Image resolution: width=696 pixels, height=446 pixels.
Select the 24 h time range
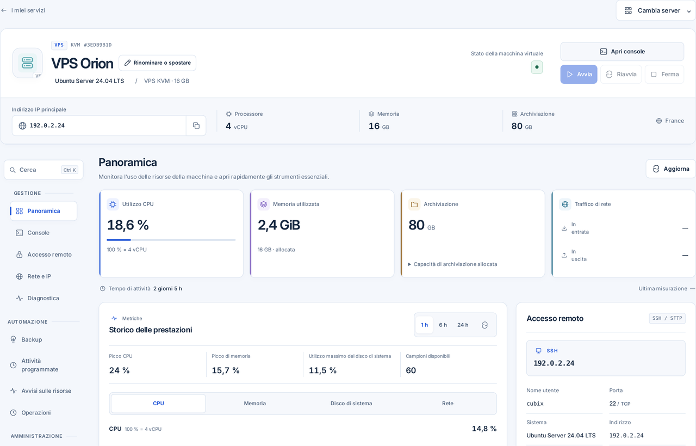pos(463,325)
